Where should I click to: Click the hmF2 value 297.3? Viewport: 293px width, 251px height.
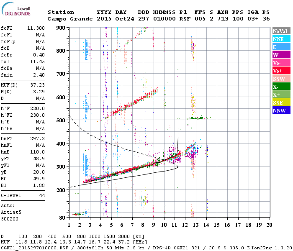pos(37,138)
